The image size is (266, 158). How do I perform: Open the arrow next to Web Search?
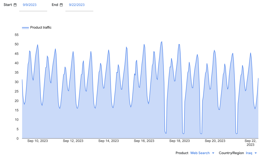213,153
